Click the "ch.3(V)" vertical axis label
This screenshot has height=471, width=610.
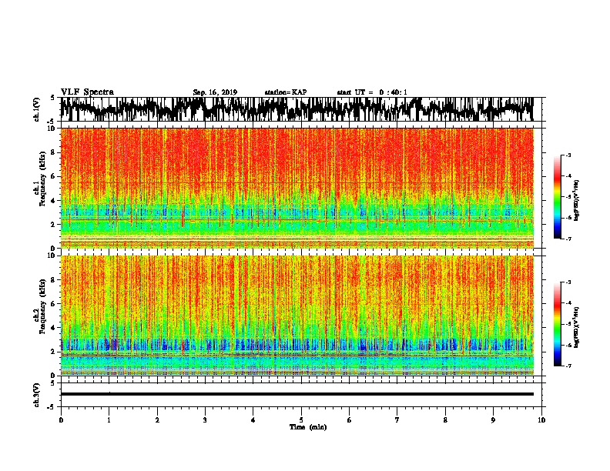click(x=36, y=395)
